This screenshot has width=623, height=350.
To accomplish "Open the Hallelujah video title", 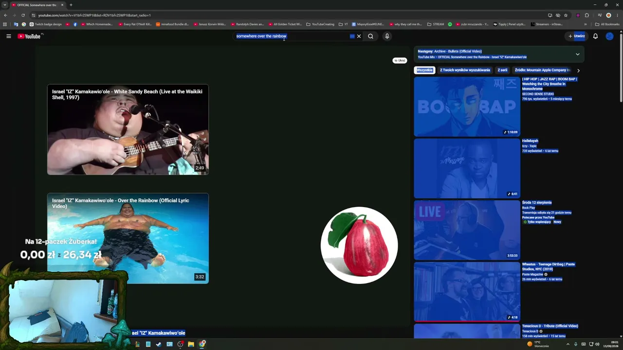I will click(530, 141).
